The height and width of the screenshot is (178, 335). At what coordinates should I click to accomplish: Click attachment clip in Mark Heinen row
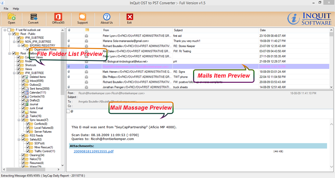click(x=69, y=72)
